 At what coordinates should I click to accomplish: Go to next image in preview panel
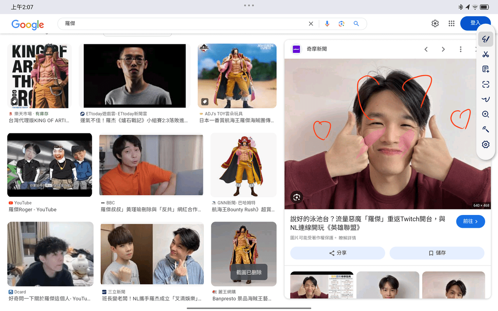coord(443,49)
